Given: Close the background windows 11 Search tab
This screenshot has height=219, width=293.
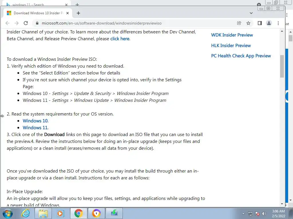Looking at the screenshot, I should (x=66, y=5).
